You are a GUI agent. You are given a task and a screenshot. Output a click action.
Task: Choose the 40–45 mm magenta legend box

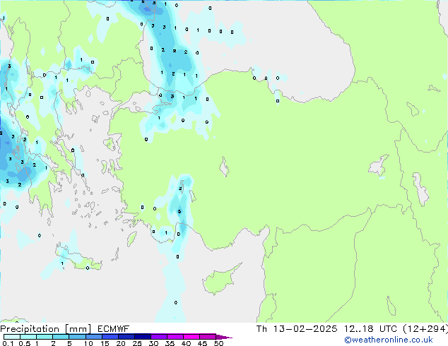(x=191, y=337)
